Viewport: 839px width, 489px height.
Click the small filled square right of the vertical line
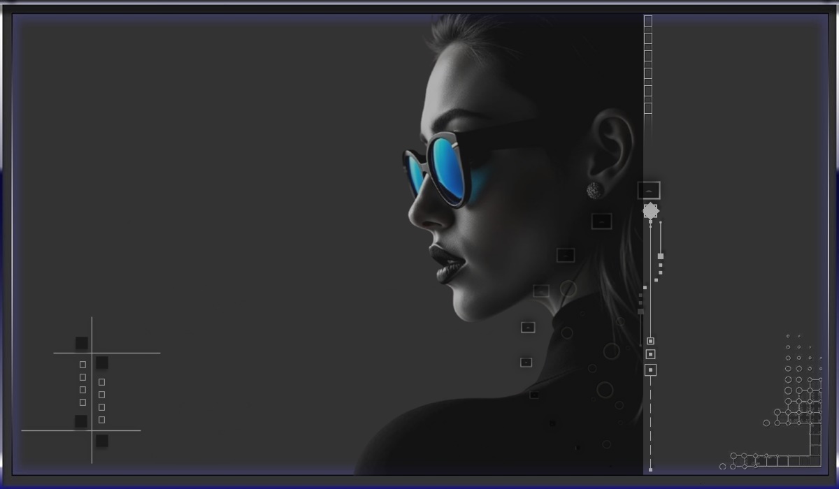point(661,256)
